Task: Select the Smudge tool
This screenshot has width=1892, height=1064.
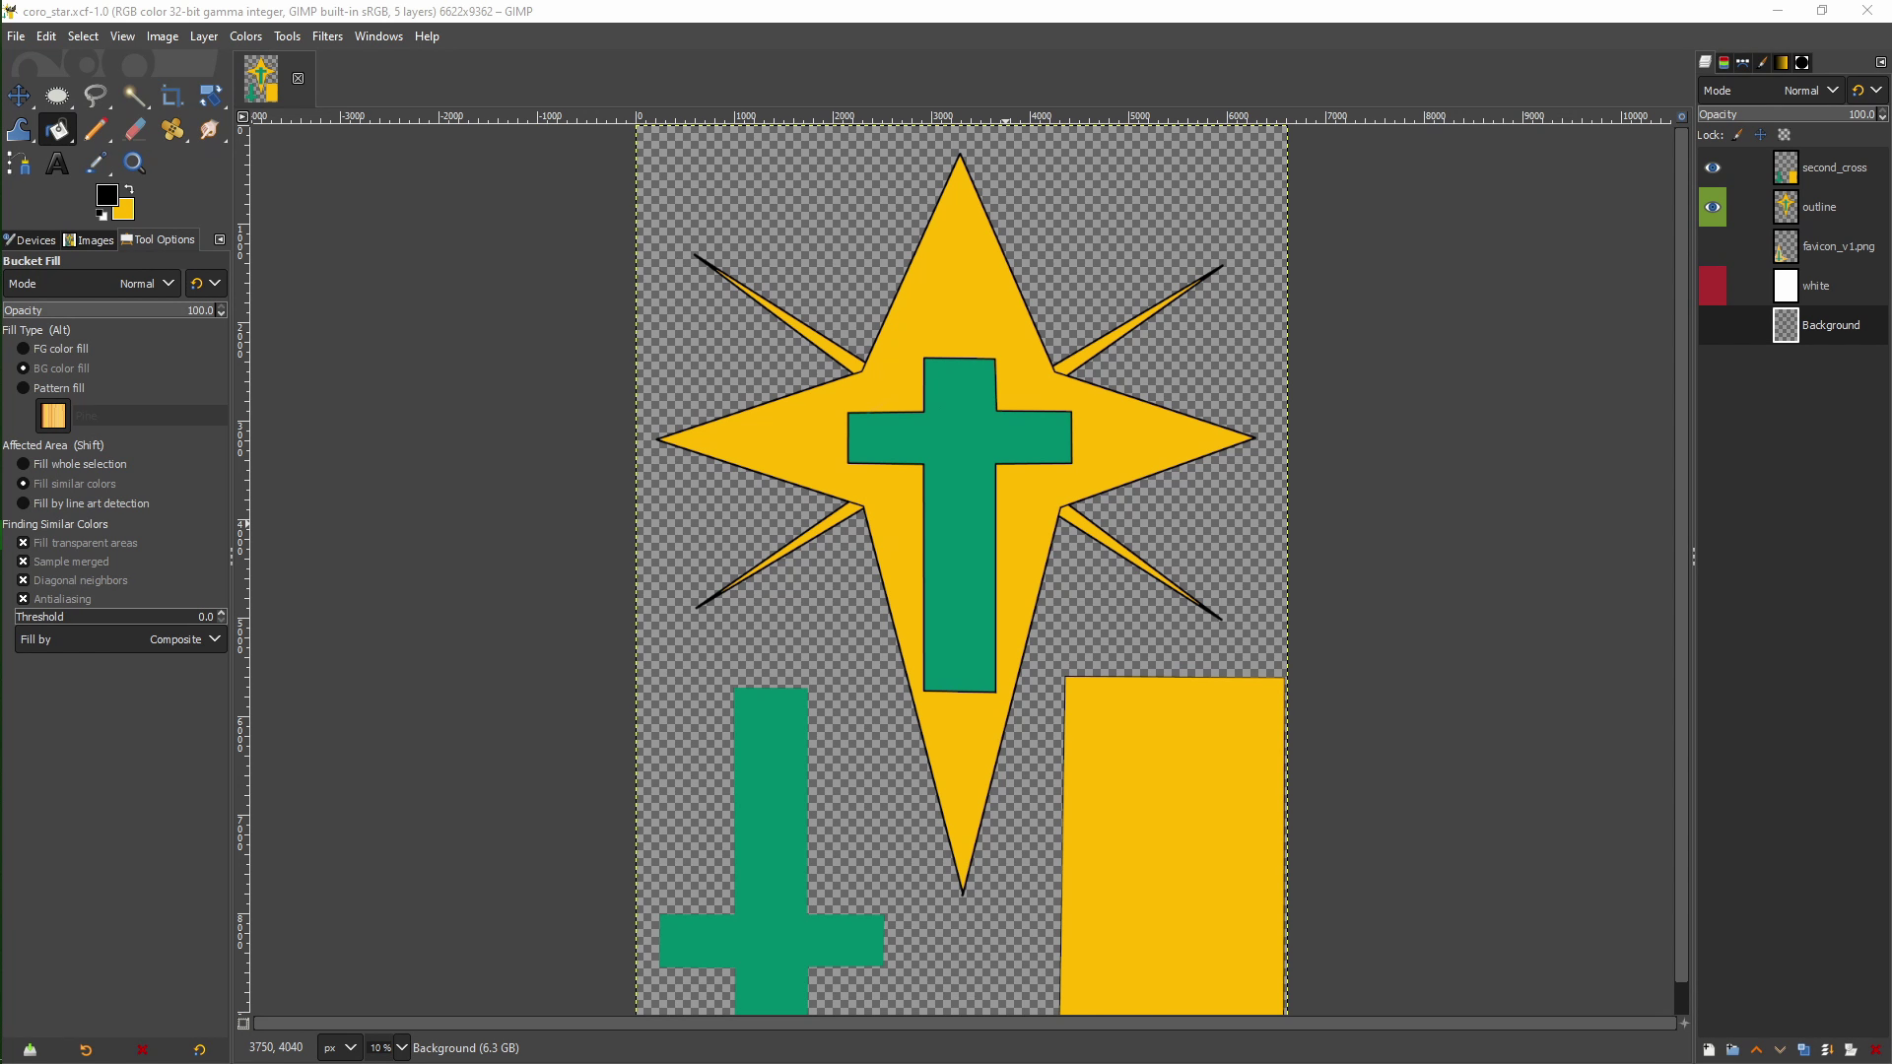Action: click(210, 130)
